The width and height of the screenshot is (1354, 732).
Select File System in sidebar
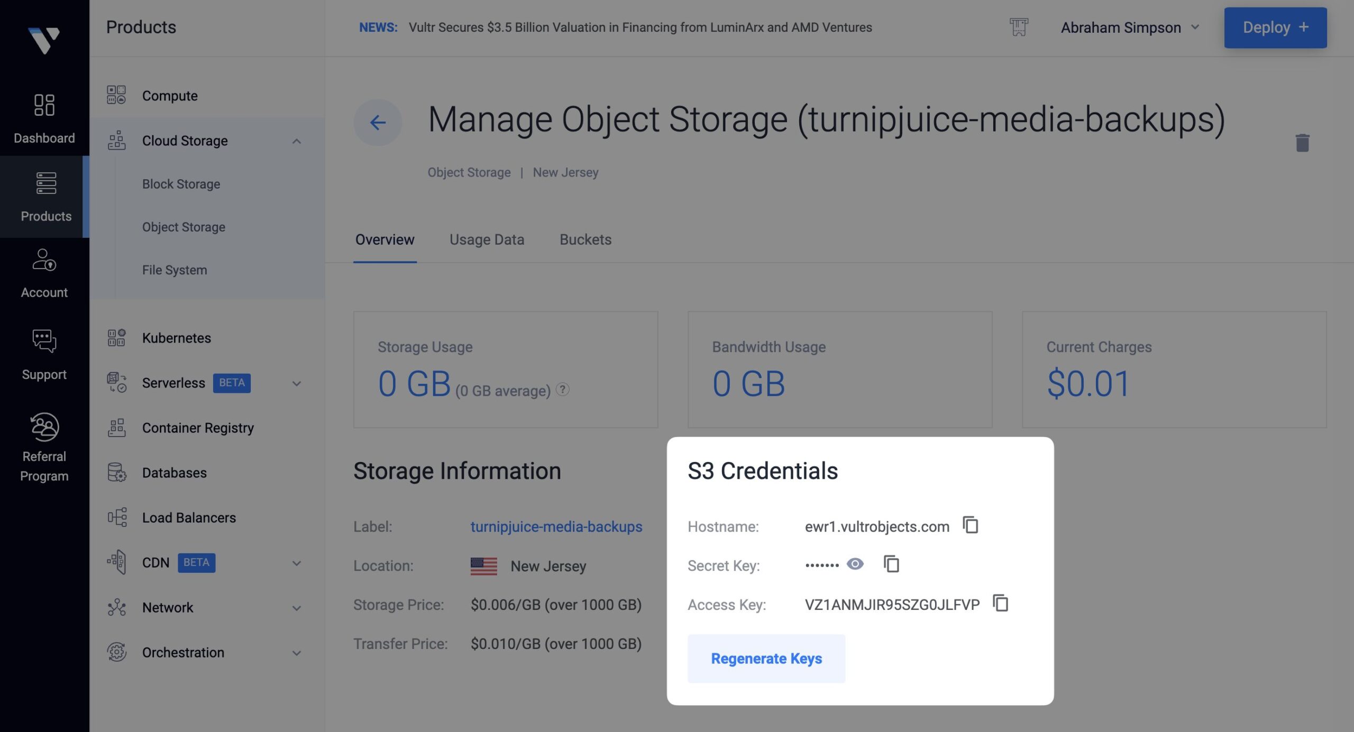[175, 270]
